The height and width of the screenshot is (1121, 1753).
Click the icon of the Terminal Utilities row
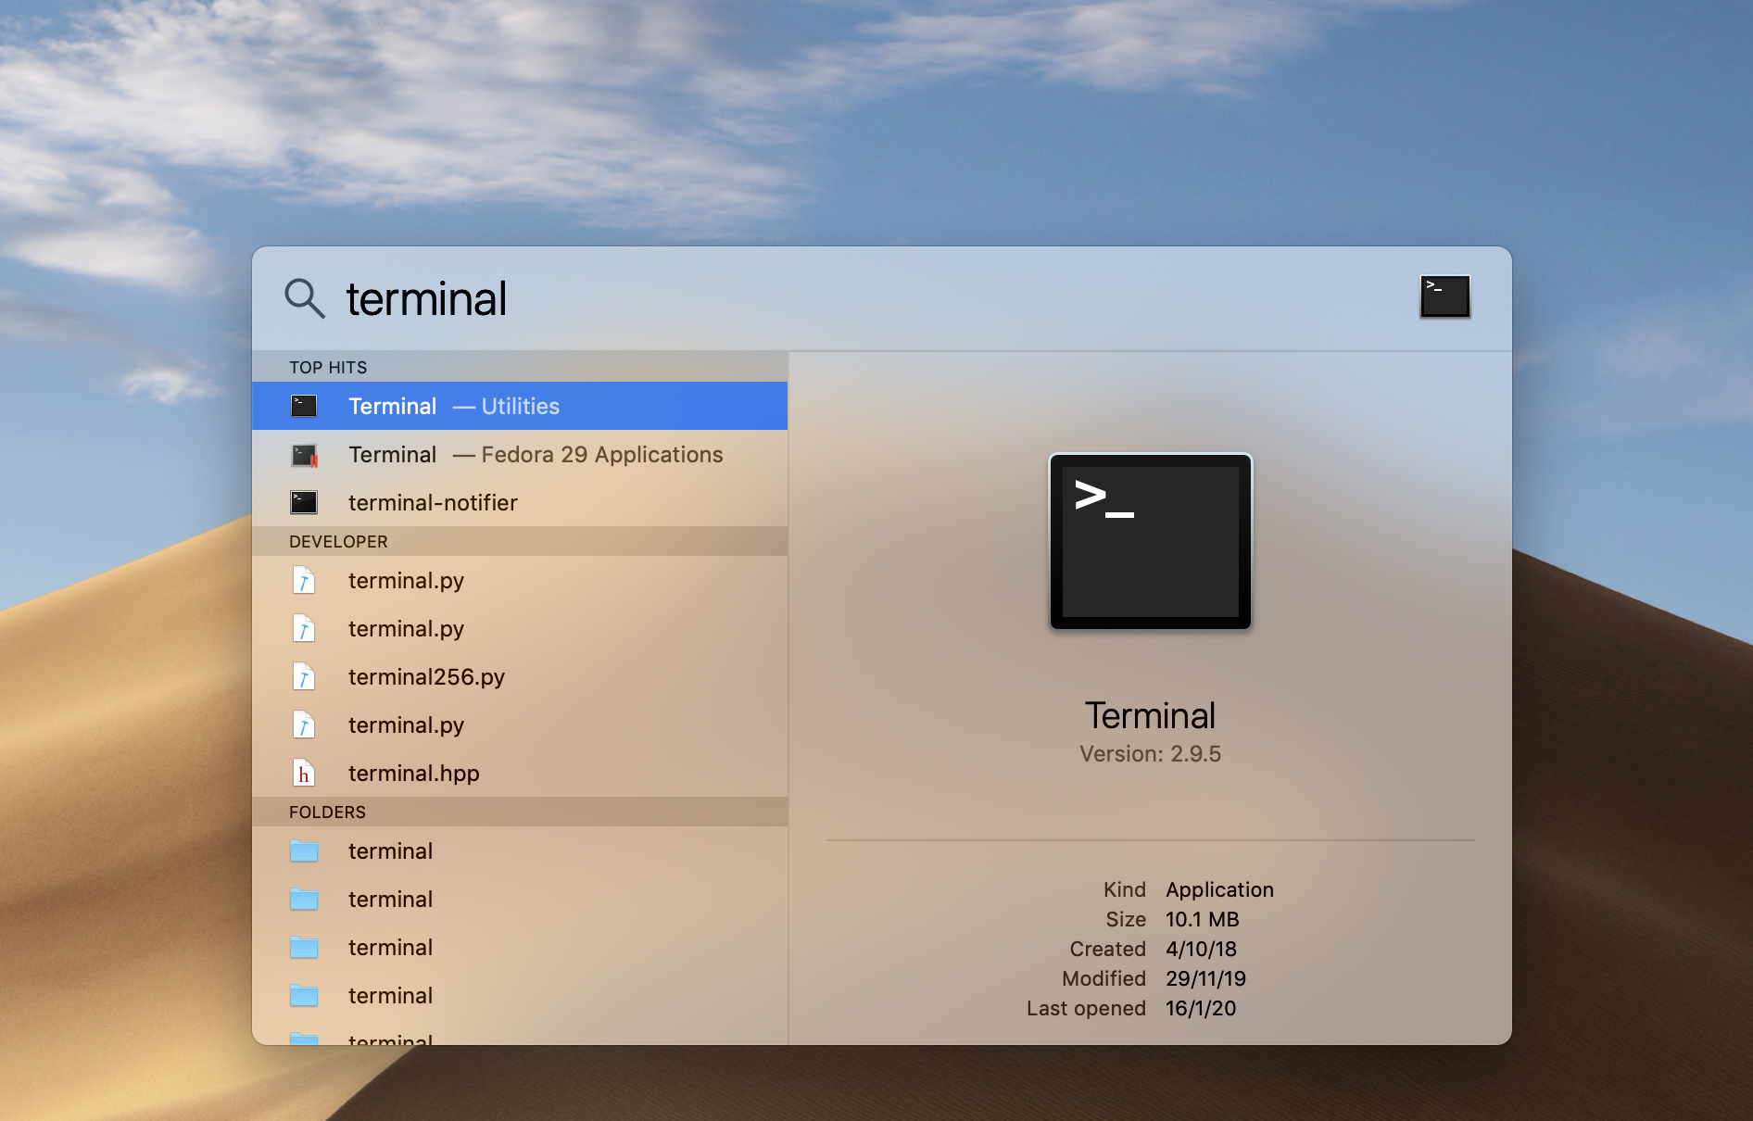(304, 406)
